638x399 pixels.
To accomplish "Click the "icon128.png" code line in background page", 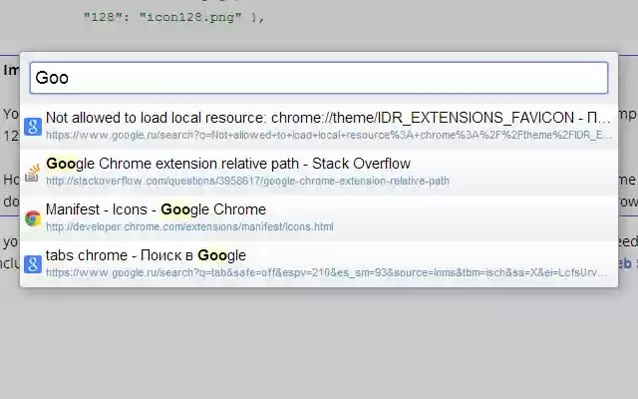I will click(x=173, y=18).
